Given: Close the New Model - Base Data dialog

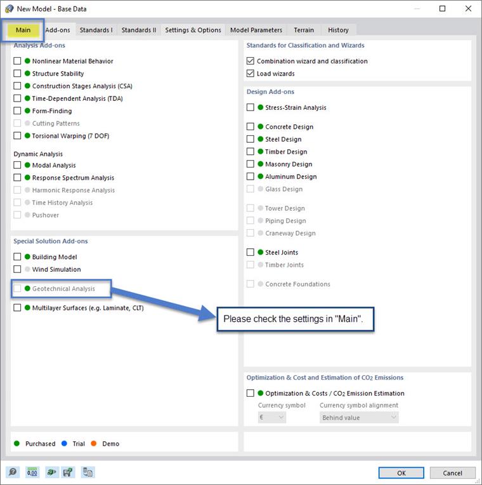Looking at the screenshot, I should pos(468,9).
